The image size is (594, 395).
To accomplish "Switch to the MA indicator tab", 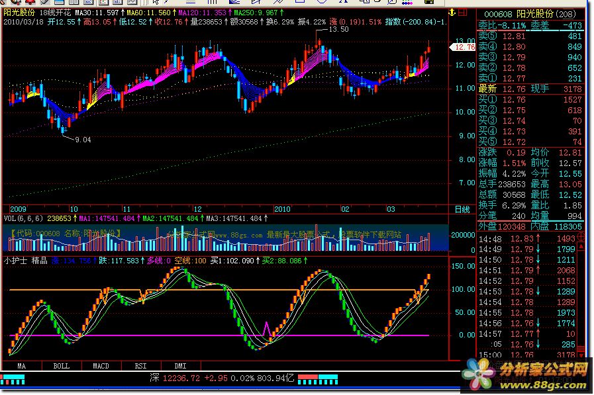I will (x=22, y=365).
